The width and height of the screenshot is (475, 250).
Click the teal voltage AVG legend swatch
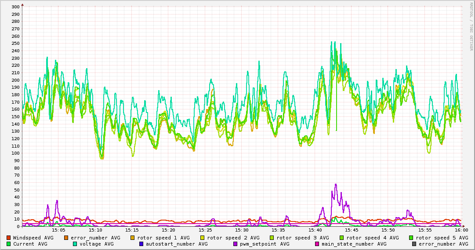75,244
